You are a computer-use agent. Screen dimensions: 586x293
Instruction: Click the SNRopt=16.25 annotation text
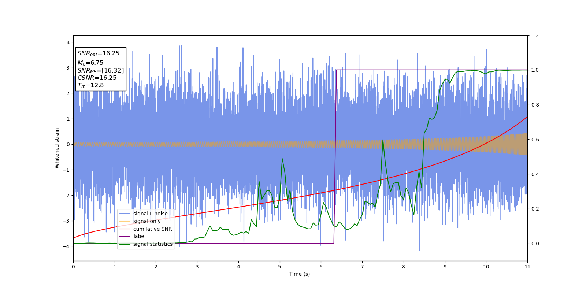99,53
